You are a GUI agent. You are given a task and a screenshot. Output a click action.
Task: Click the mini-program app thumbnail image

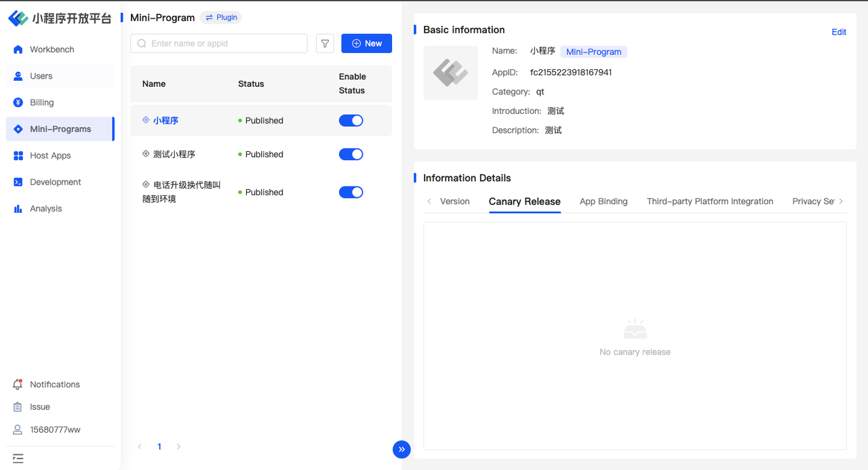click(x=450, y=73)
